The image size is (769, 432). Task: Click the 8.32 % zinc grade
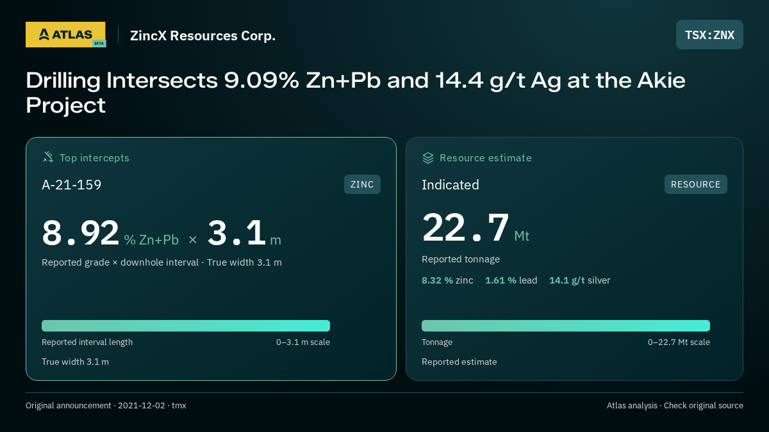click(447, 280)
